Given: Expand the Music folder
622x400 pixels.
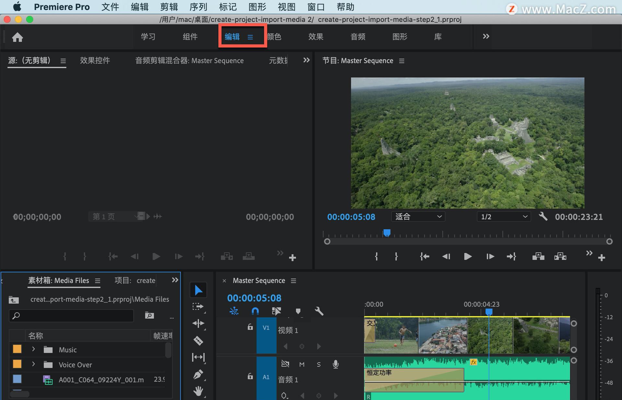Looking at the screenshot, I should click(33, 349).
